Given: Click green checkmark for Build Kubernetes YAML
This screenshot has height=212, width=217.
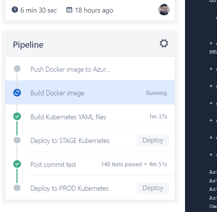Looking at the screenshot, I should [17, 116].
